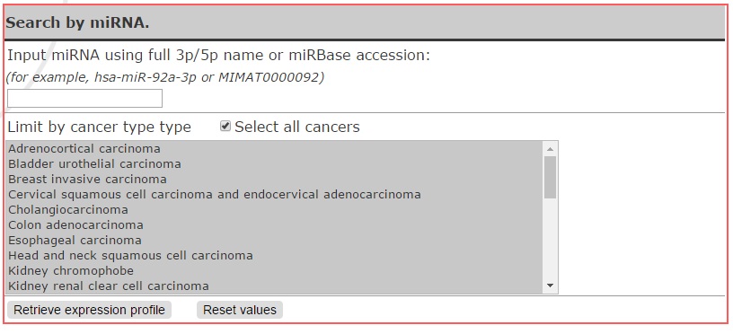Viewport: 733px width, 334px height.
Task: Select Head and neck squamous cell carcinoma
Action: tap(274, 256)
